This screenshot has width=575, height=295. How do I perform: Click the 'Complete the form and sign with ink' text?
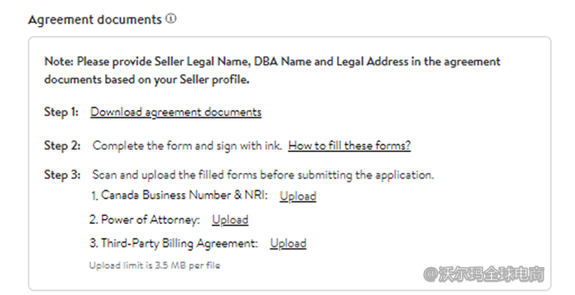tap(186, 146)
